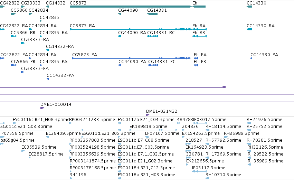Click EST RH18114.5prime
Image resolution: width=294 pixels, height=180 pixels.
click(x=223, y=127)
